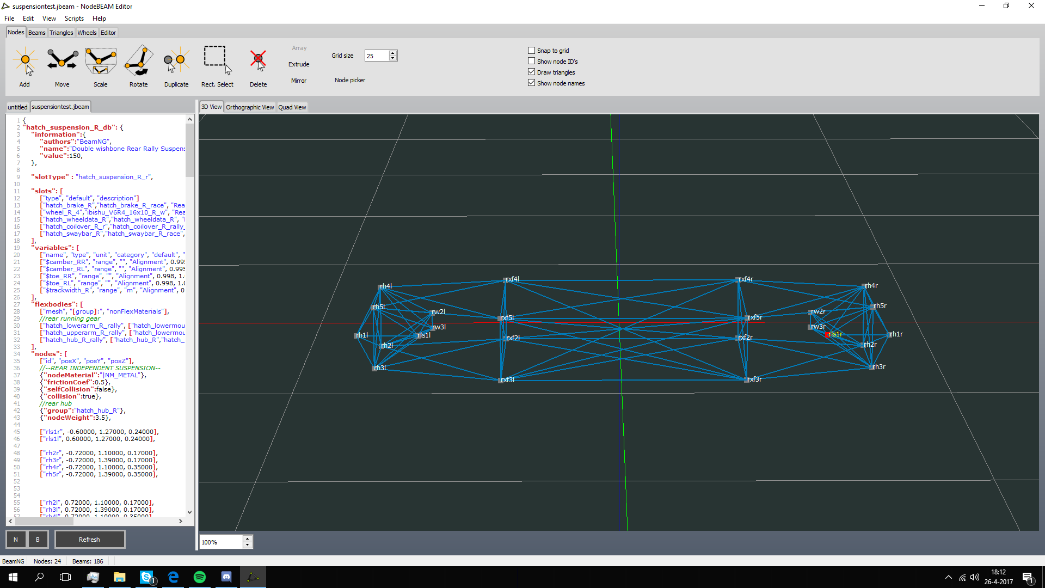Open Microsoft Edge from taskbar
This screenshot has width=1045, height=588.
(x=173, y=577)
